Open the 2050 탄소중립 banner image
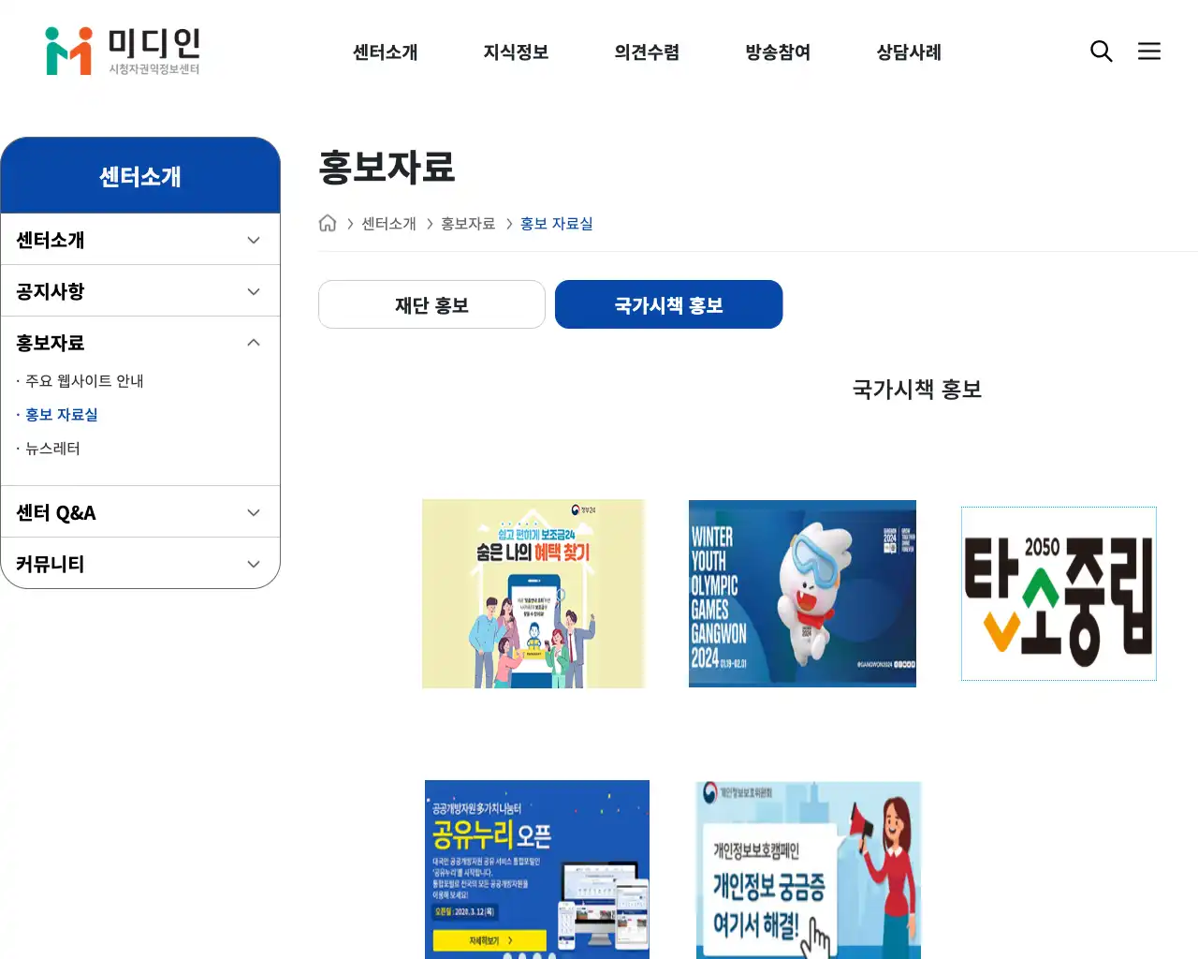1198x959 pixels. point(1059,594)
